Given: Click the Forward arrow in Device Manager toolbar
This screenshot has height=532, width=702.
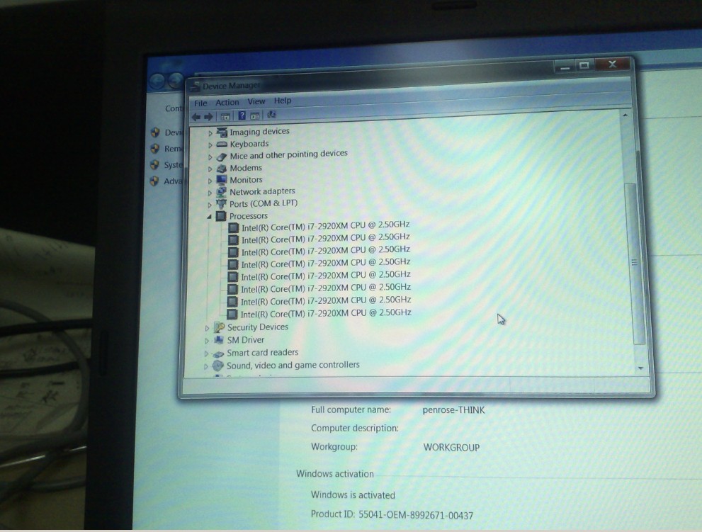Looking at the screenshot, I should point(208,117).
